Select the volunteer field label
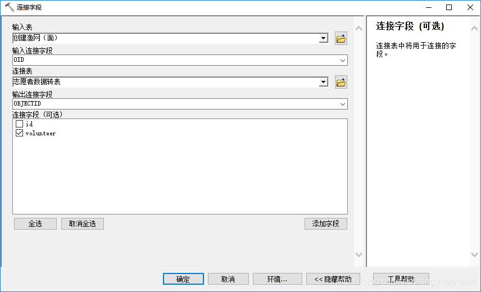Screen dimensions: 481x292 (x=40, y=133)
